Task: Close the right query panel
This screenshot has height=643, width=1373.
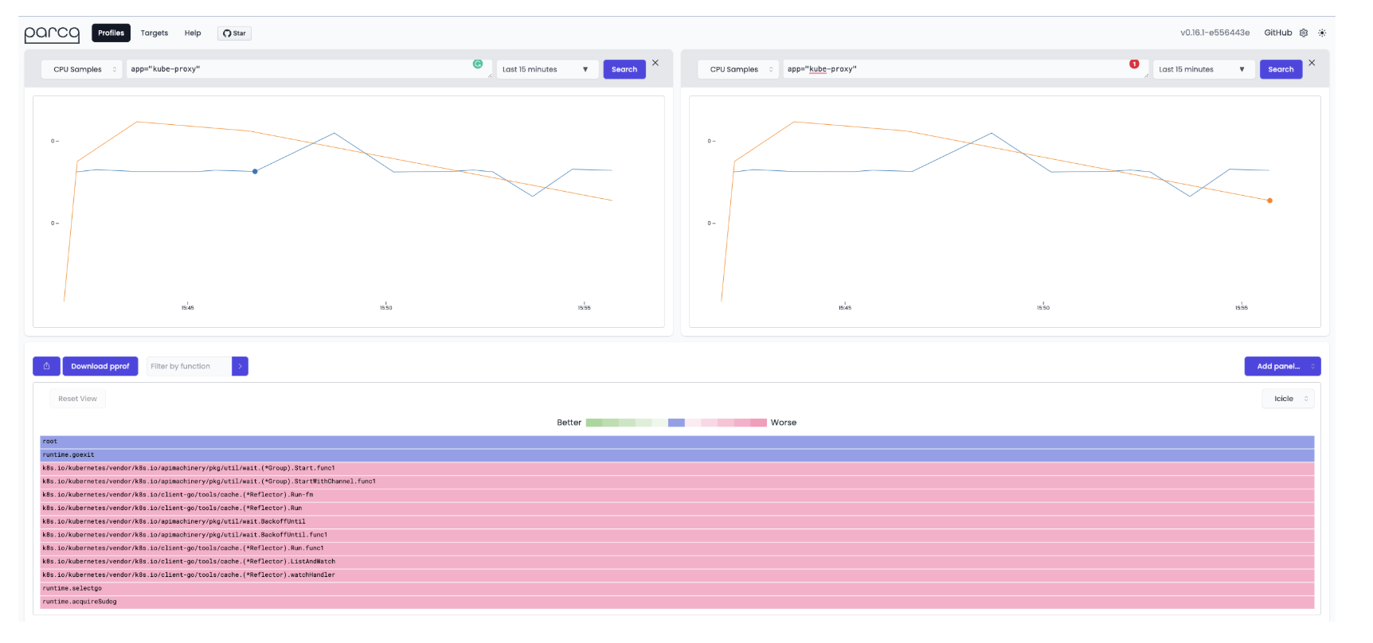Action: pyautogui.click(x=1312, y=63)
